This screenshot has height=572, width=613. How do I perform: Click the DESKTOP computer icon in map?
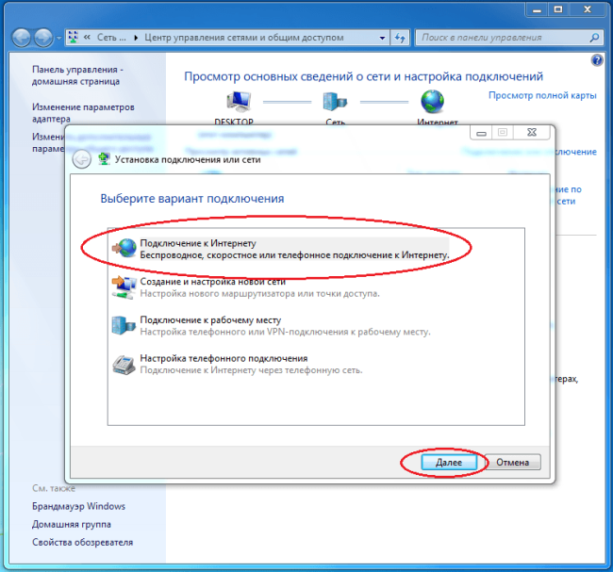pyautogui.click(x=239, y=101)
